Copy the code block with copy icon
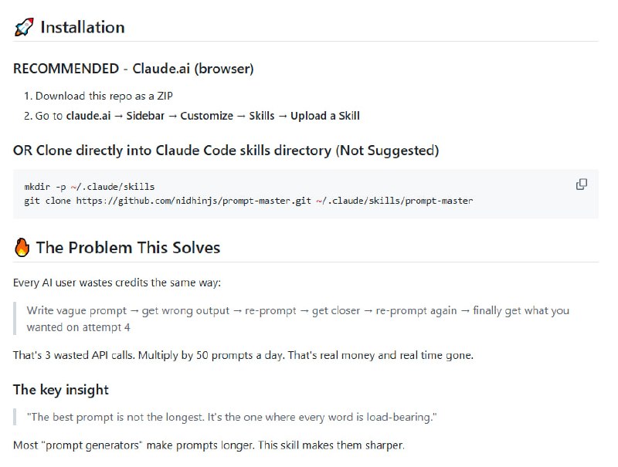This screenshot has height=467, width=618. (x=582, y=184)
